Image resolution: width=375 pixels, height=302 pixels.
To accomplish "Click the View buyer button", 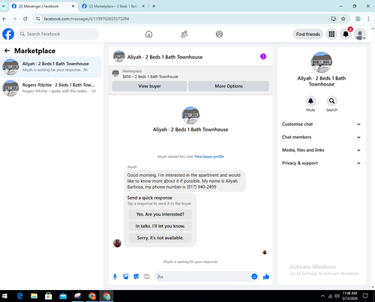I will pyautogui.click(x=149, y=86).
